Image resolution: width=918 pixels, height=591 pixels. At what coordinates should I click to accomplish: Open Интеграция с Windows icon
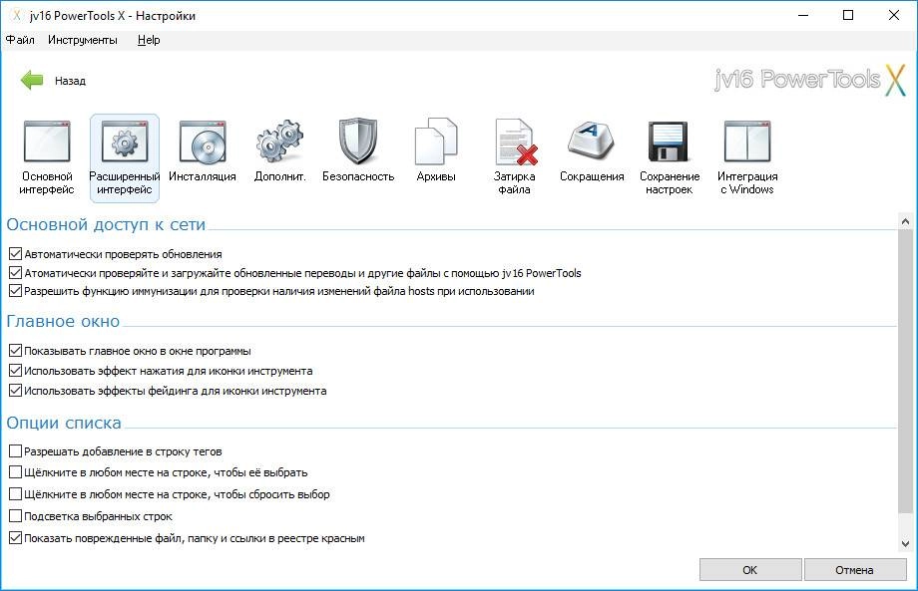tap(747, 142)
